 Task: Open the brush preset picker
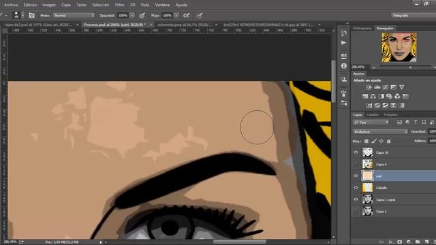click(x=19, y=15)
